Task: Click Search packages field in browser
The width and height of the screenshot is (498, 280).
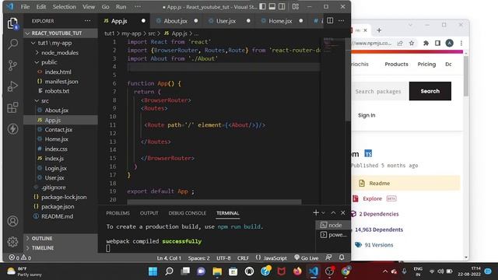Action: (x=380, y=92)
